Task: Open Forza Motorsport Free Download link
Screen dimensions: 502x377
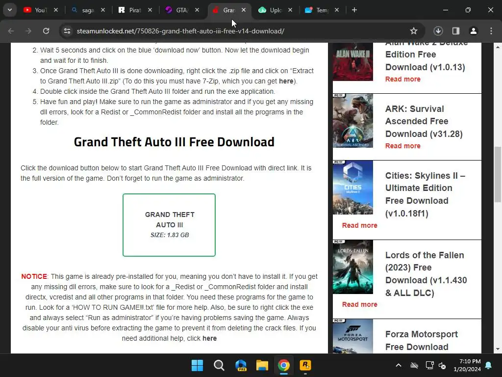Action: point(421,341)
